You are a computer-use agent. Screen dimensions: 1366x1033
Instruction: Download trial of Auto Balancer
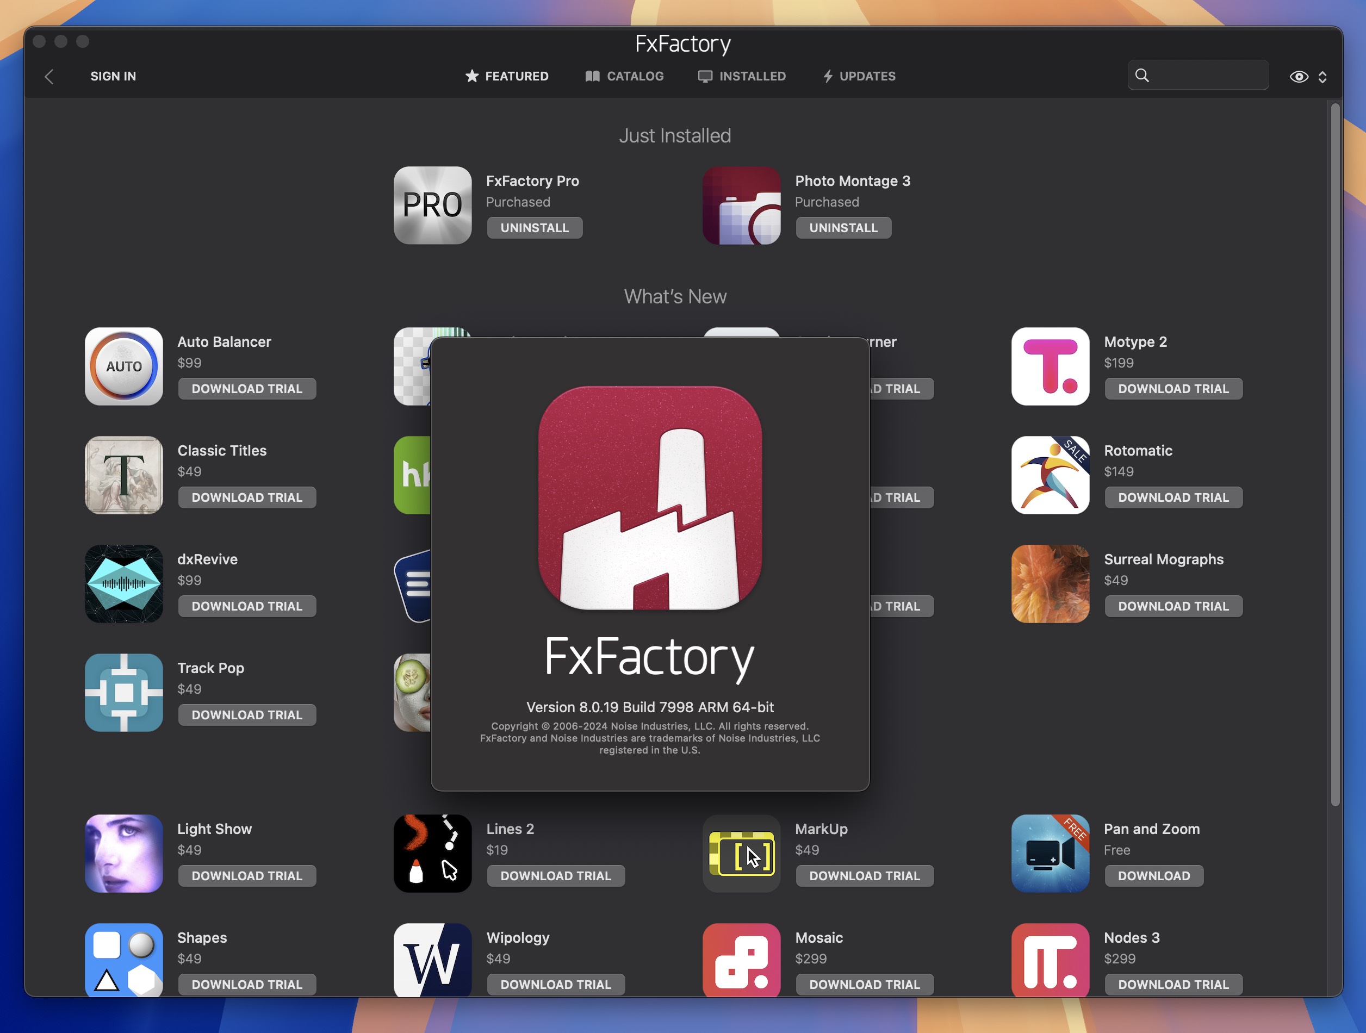pyautogui.click(x=247, y=389)
